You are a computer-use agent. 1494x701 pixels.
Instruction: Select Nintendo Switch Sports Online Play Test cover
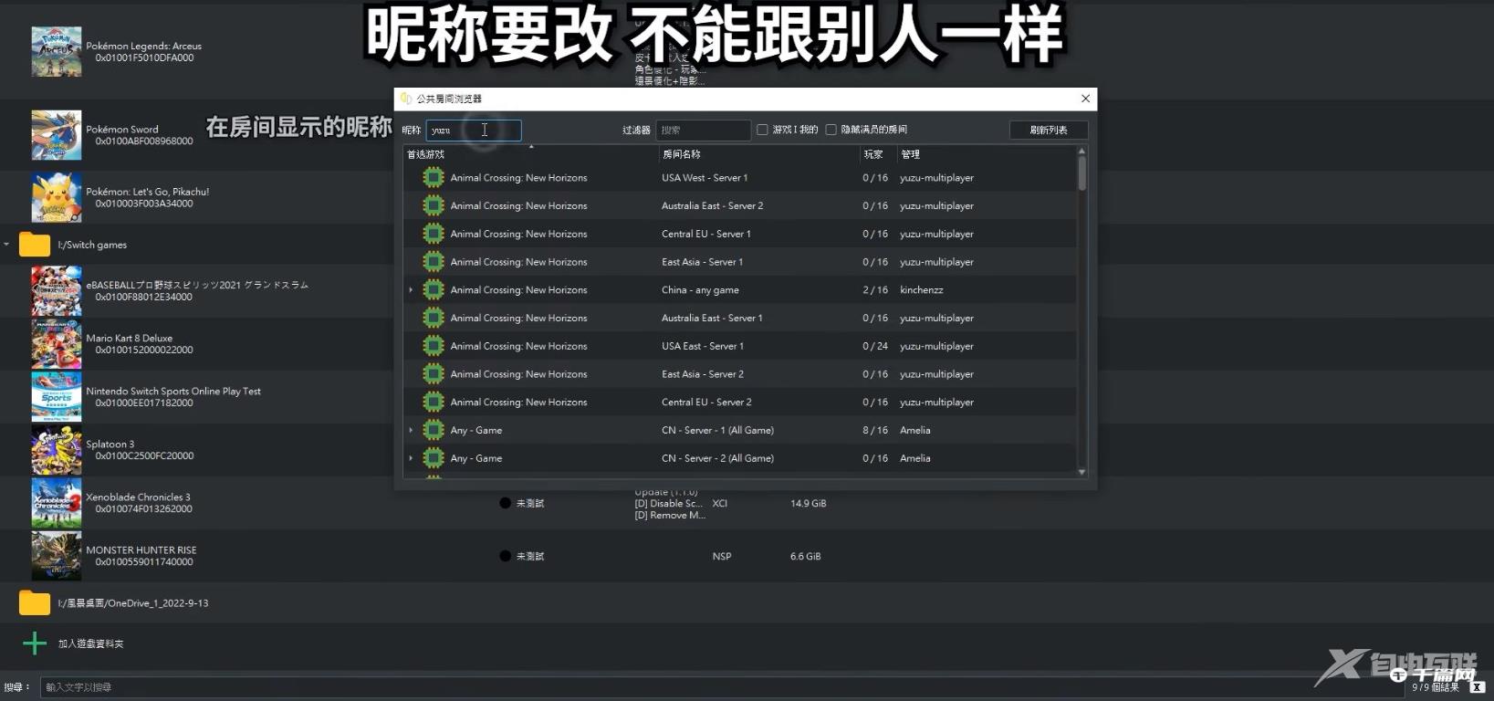click(57, 397)
